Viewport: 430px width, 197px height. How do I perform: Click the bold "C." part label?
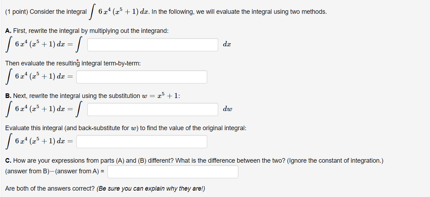[8, 161]
